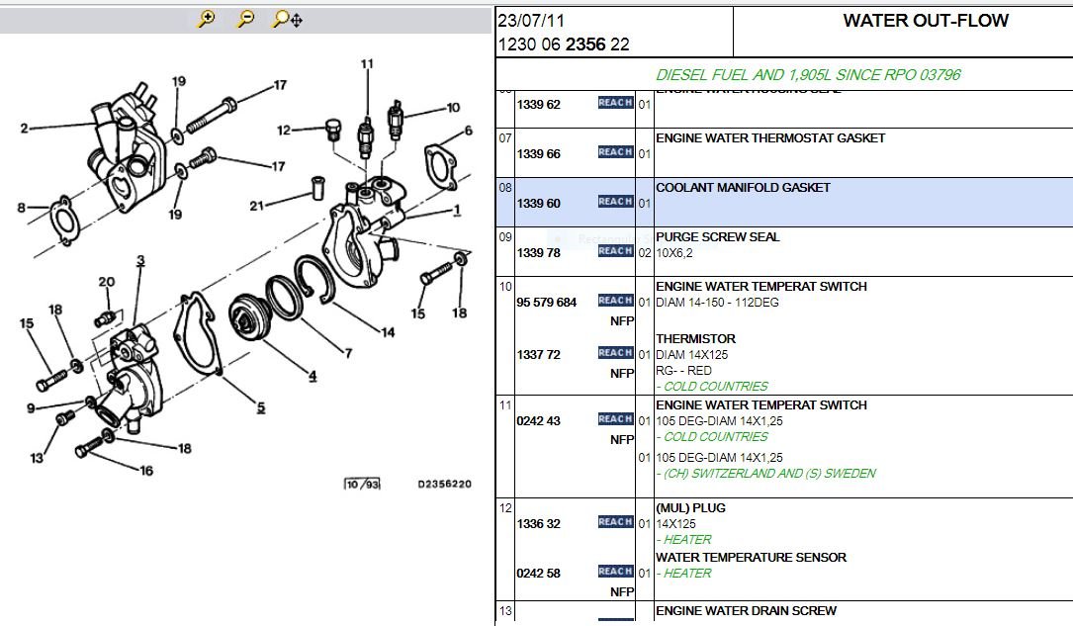Click the zoom in magnifier icon

point(206,19)
